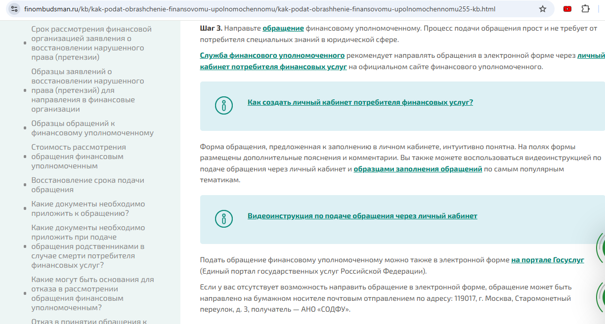Select 'Восстановление срока подачи обращения' in sidebar

pos(87,185)
